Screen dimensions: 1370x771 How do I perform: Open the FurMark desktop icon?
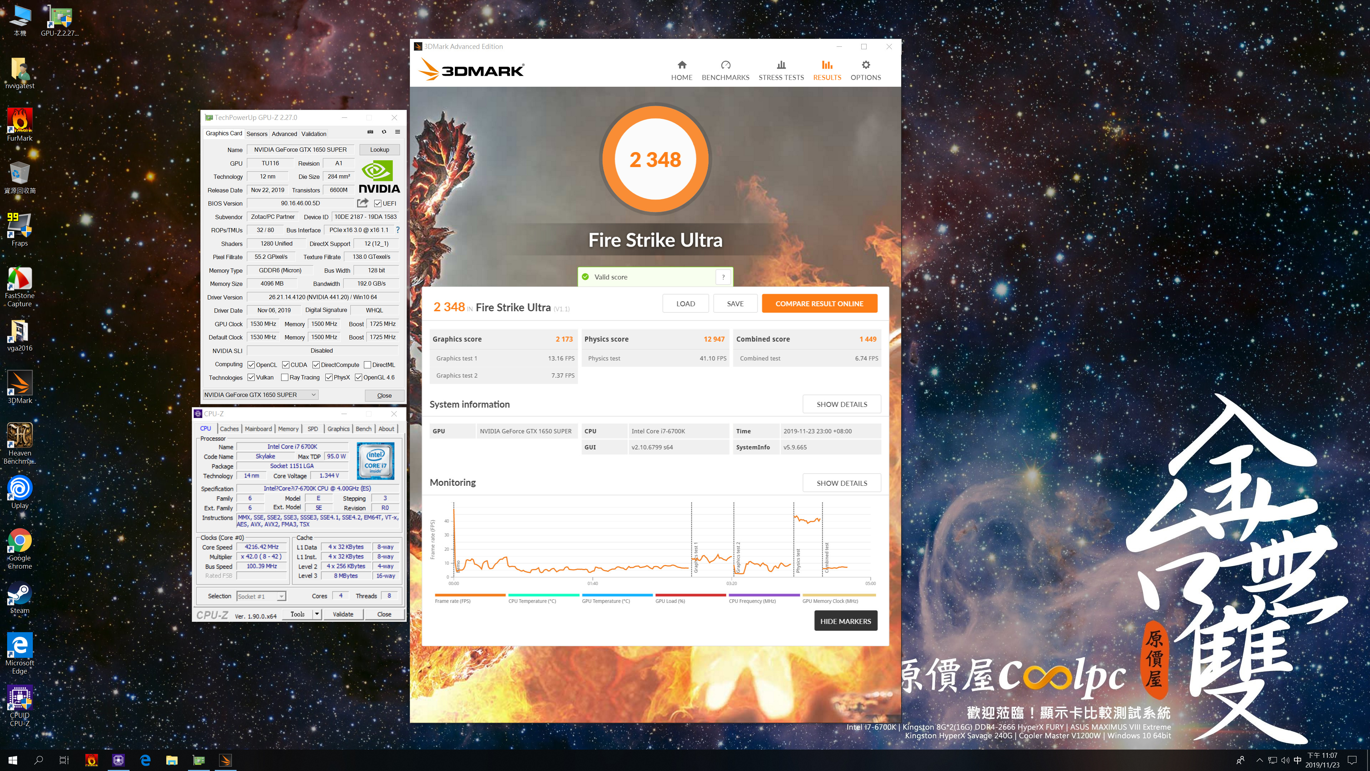coord(20,125)
